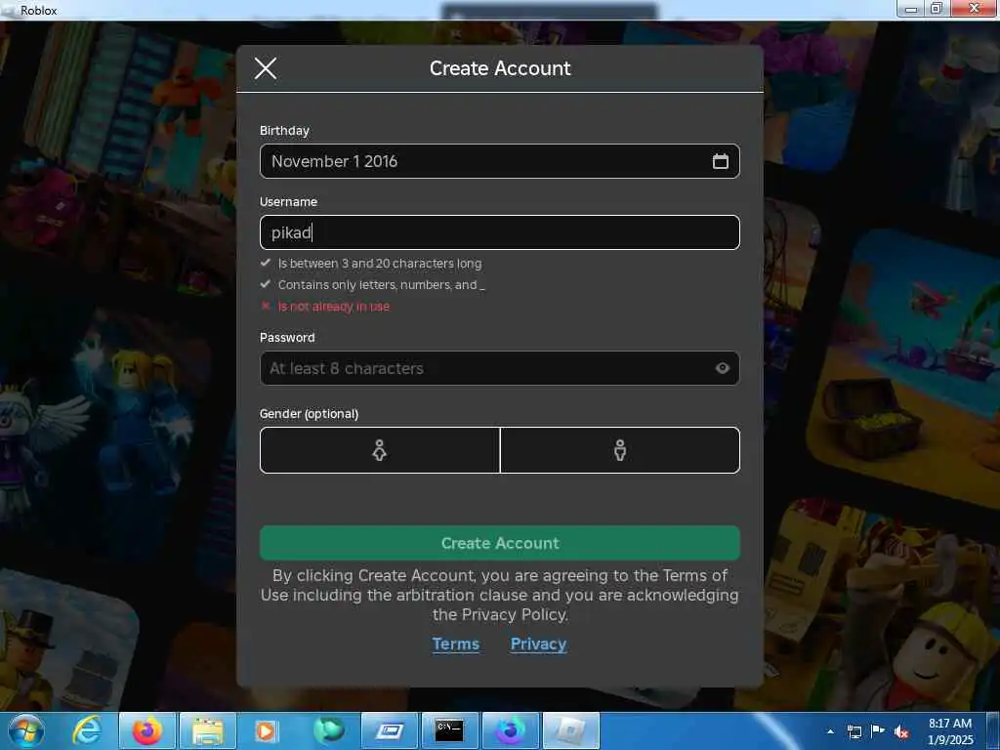
Task: Click the Create Account dialog title
Action: pyautogui.click(x=500, y=68)
